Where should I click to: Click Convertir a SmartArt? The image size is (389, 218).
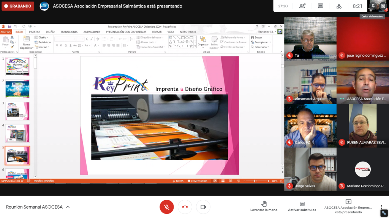point(150,47)
